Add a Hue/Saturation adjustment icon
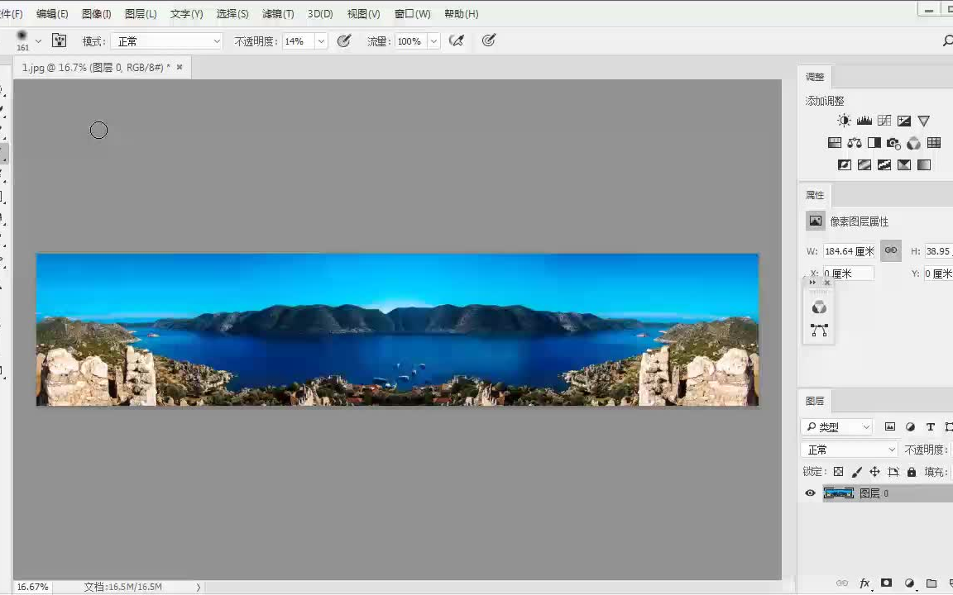The image size is (953, 595). pos(834,142)
